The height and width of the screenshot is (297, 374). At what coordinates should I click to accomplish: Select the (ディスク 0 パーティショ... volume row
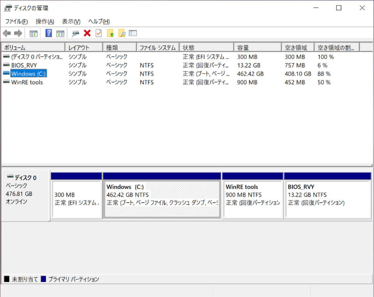tap(37, 57)
